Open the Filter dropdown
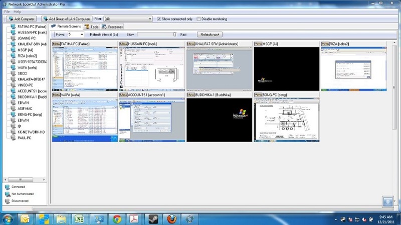Screen dimensions: 401x225 149,19
